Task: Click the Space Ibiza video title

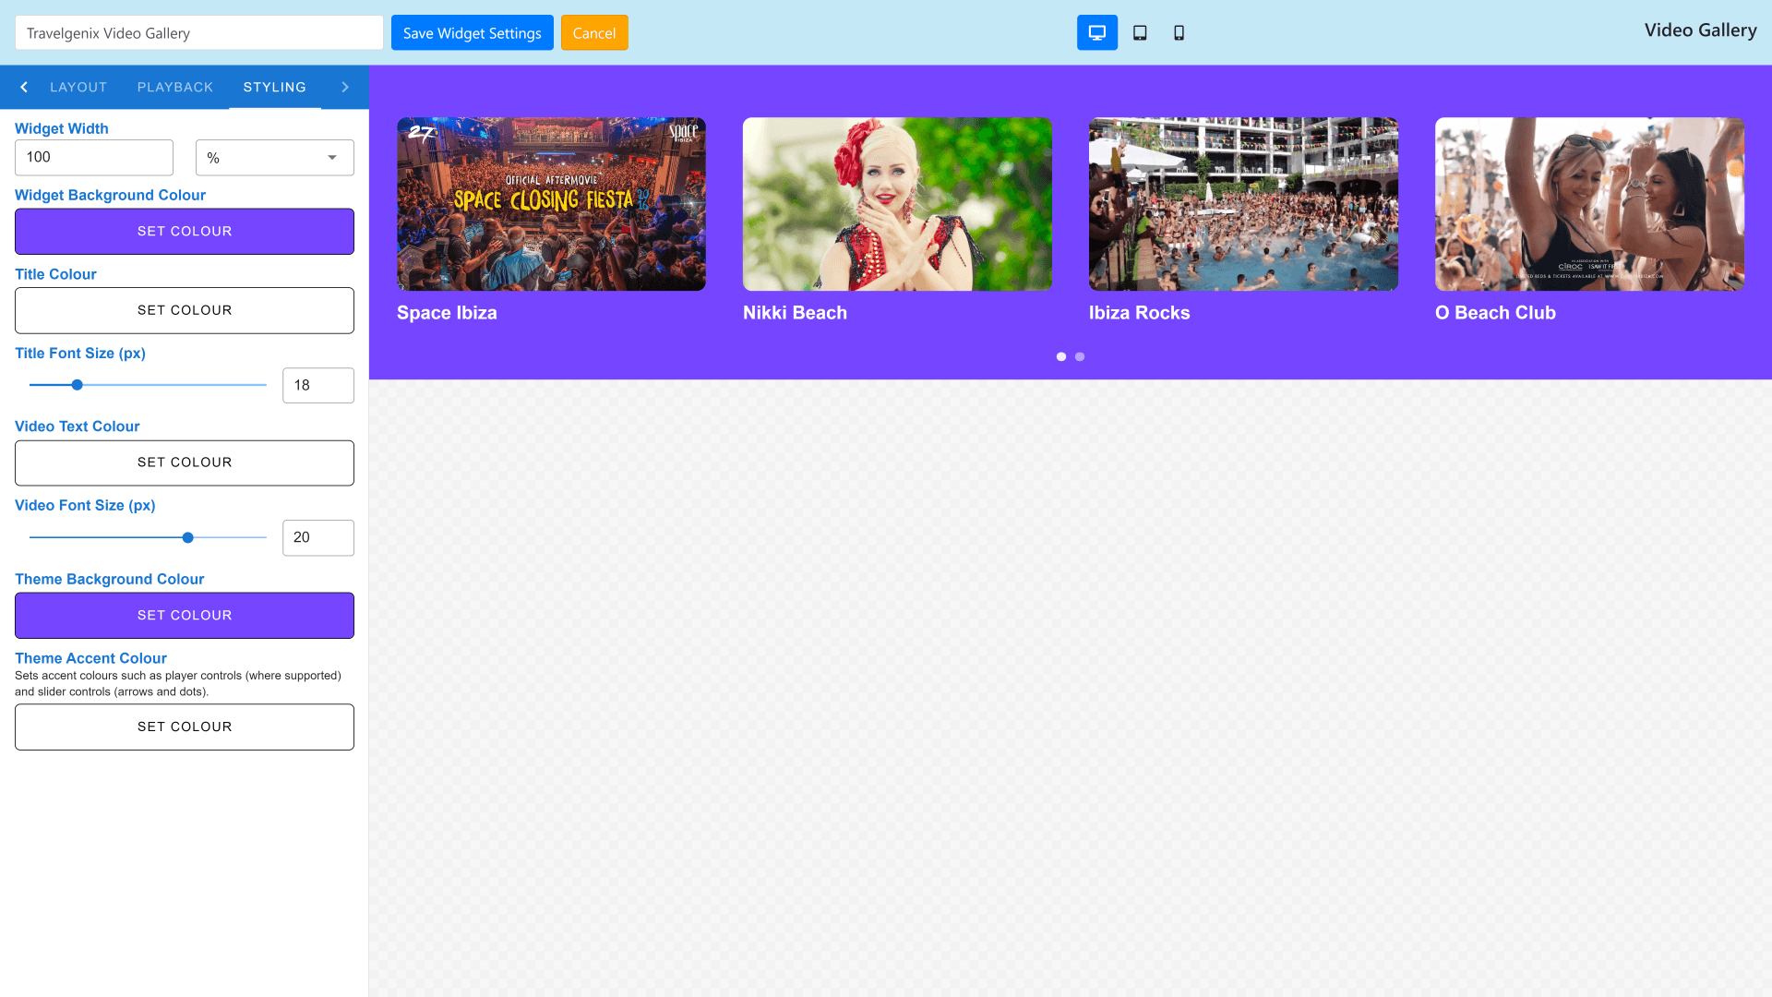Action: point(447,313)
